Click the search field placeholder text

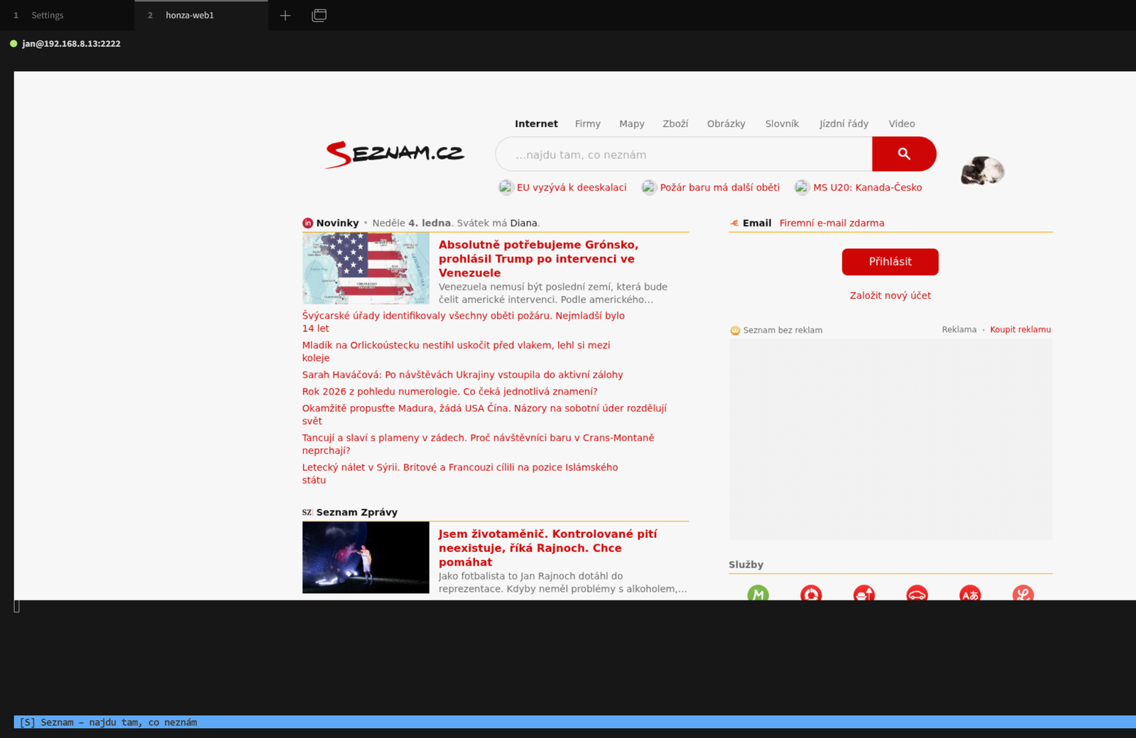pos(581,155)
